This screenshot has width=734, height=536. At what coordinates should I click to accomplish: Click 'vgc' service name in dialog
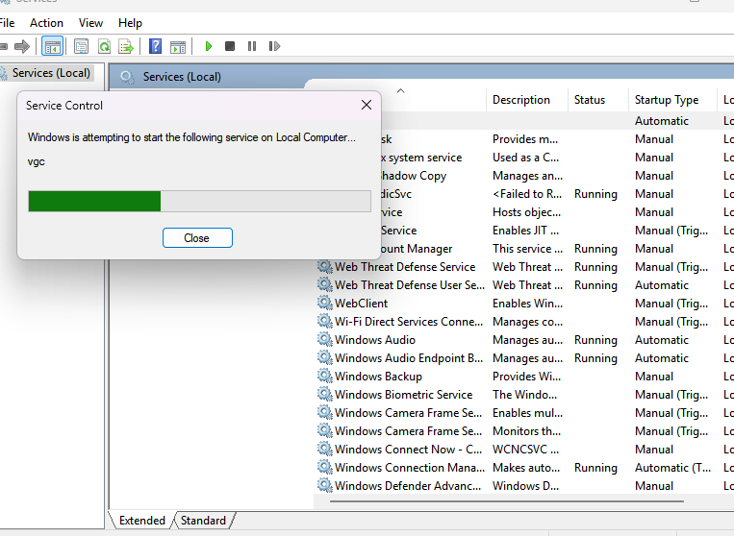pyautogui.click(x=36, y=161)
